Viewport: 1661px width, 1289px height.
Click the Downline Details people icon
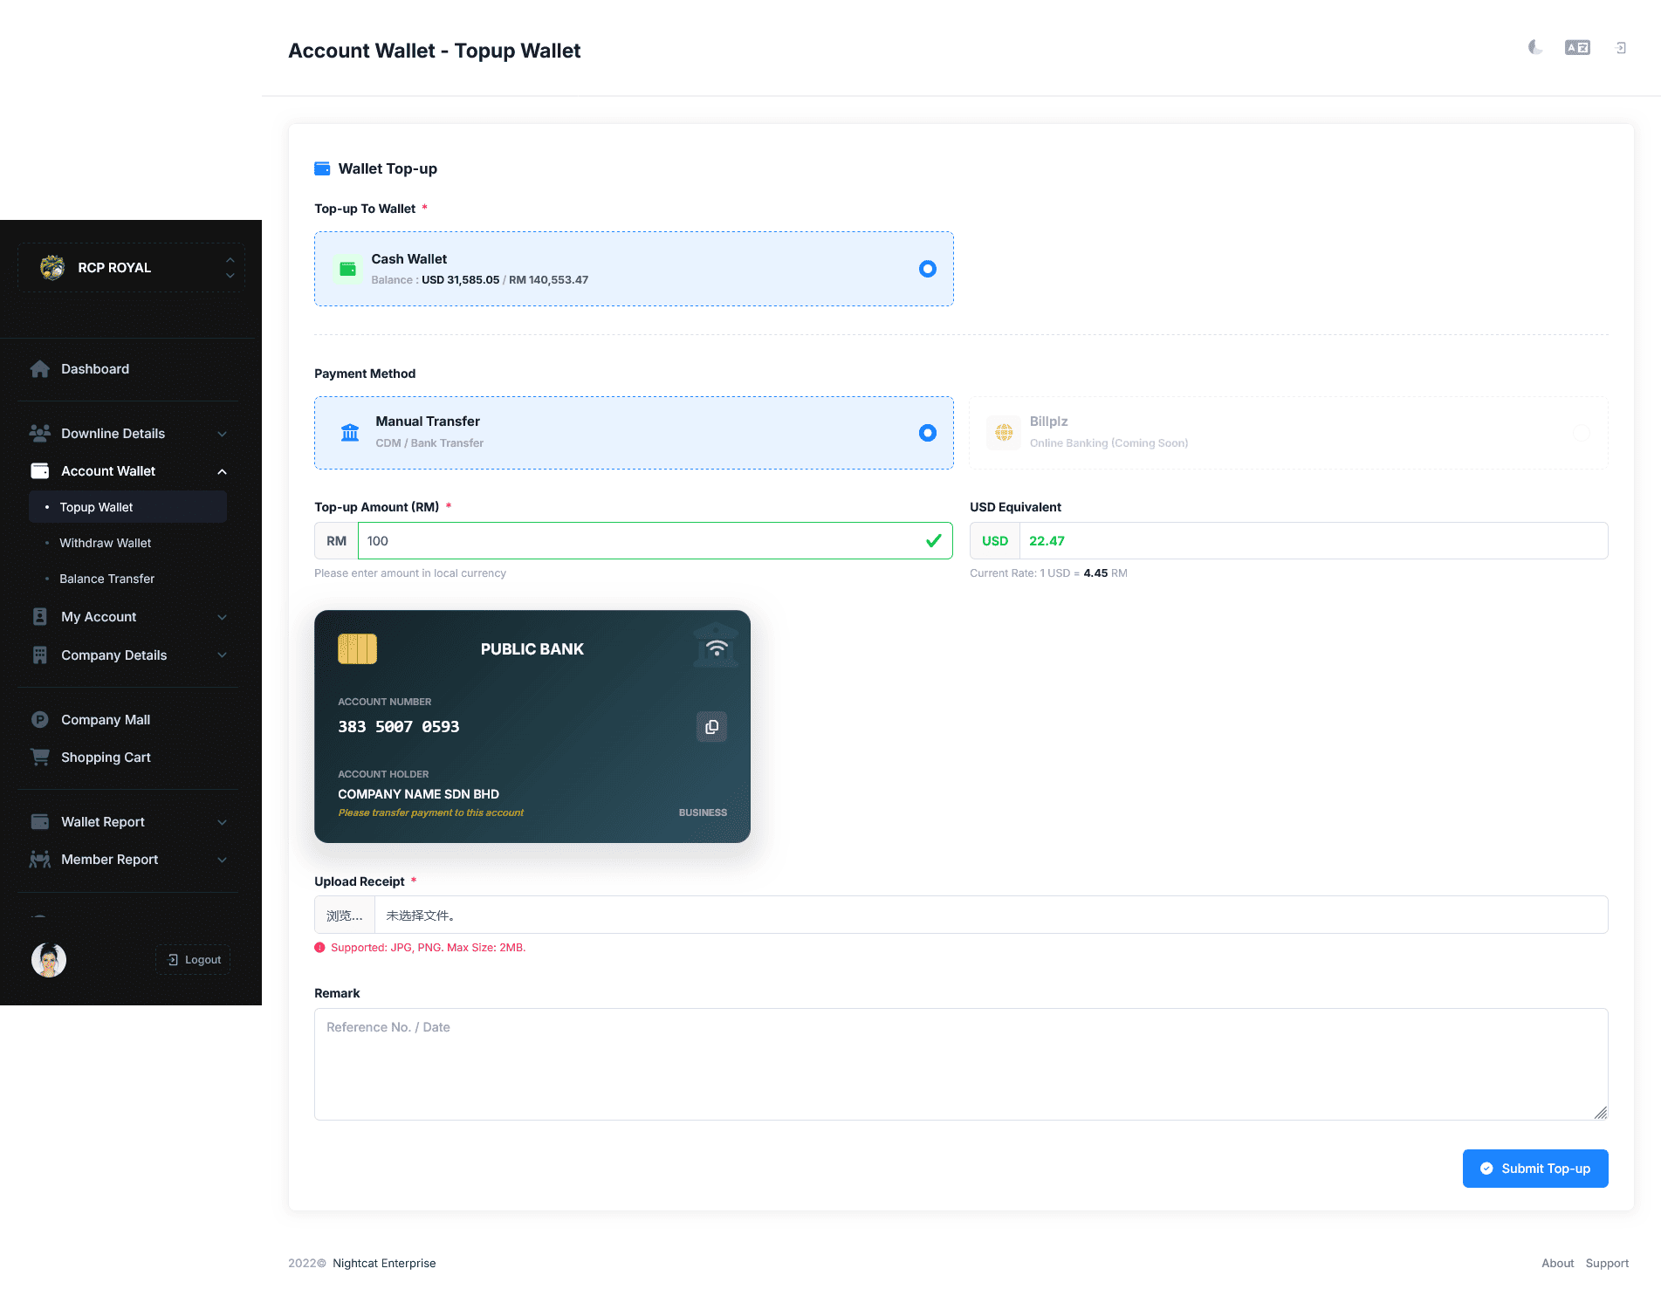point(40,433)
